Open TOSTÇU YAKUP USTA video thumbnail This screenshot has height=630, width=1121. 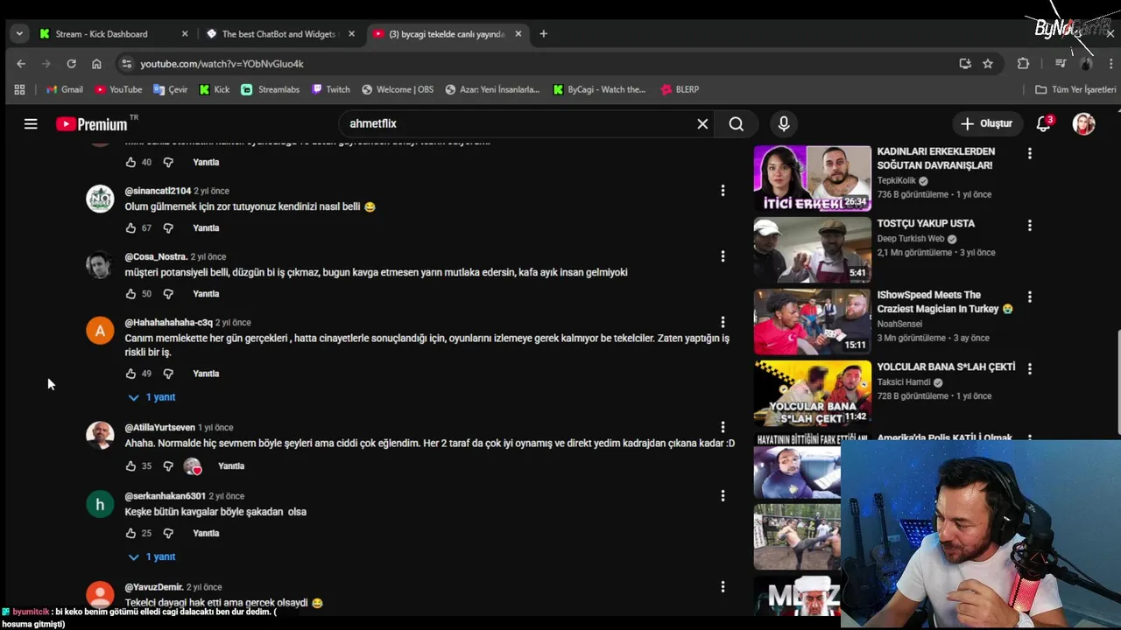tap(812, 250)
